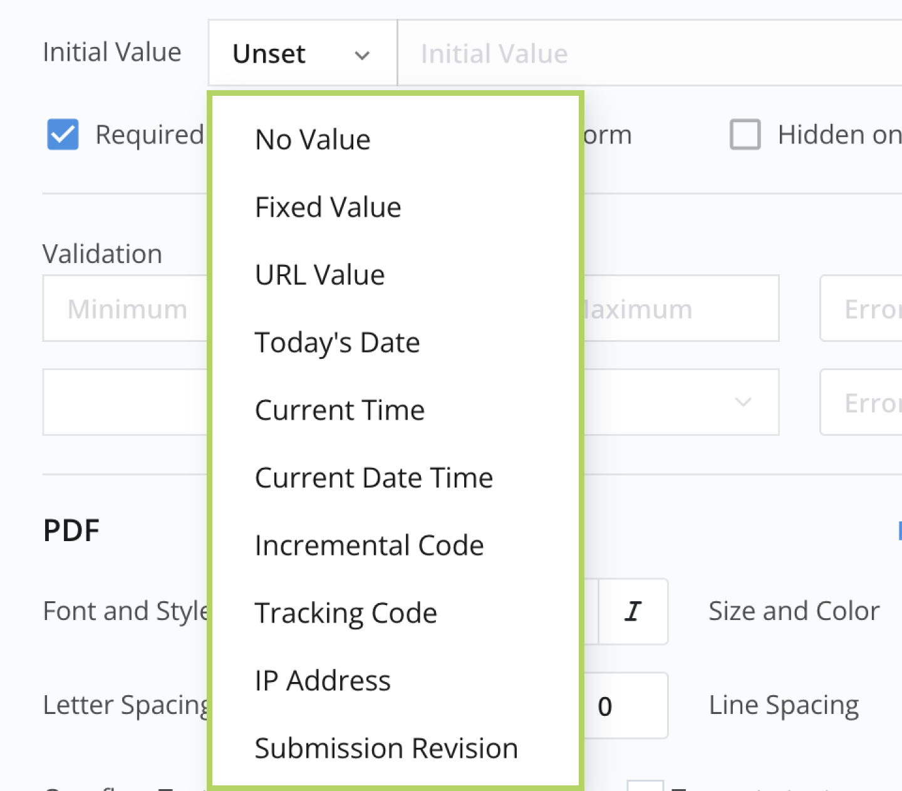Choose Submission Revision option

coord(386,748)
